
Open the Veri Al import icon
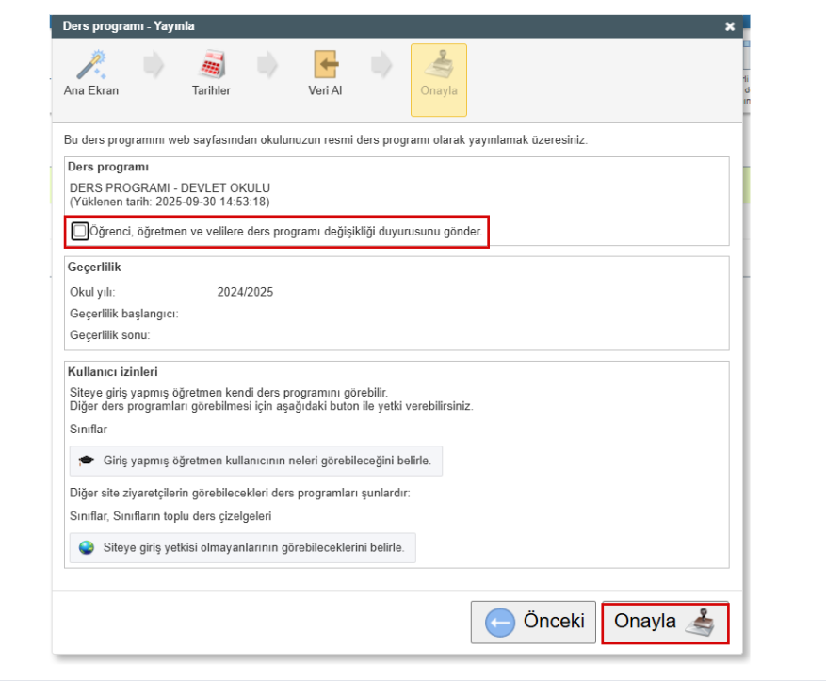pyautogui.click(x=324, y=64)
